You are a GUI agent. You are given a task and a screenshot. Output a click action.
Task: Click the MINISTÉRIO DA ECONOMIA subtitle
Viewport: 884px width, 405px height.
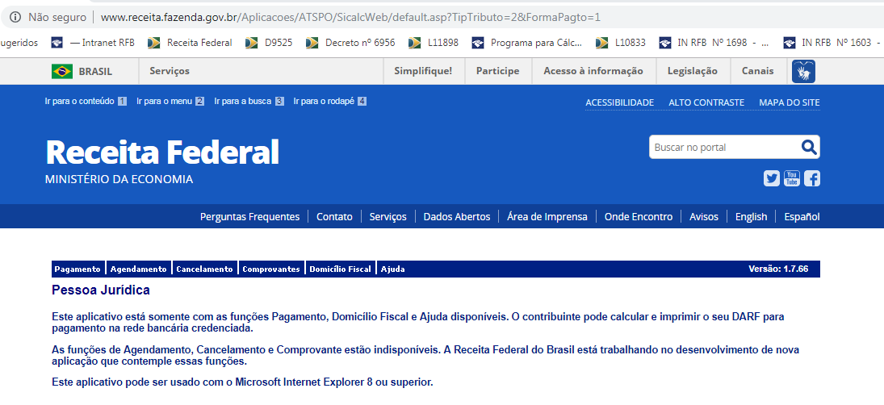tap(119, 179)
